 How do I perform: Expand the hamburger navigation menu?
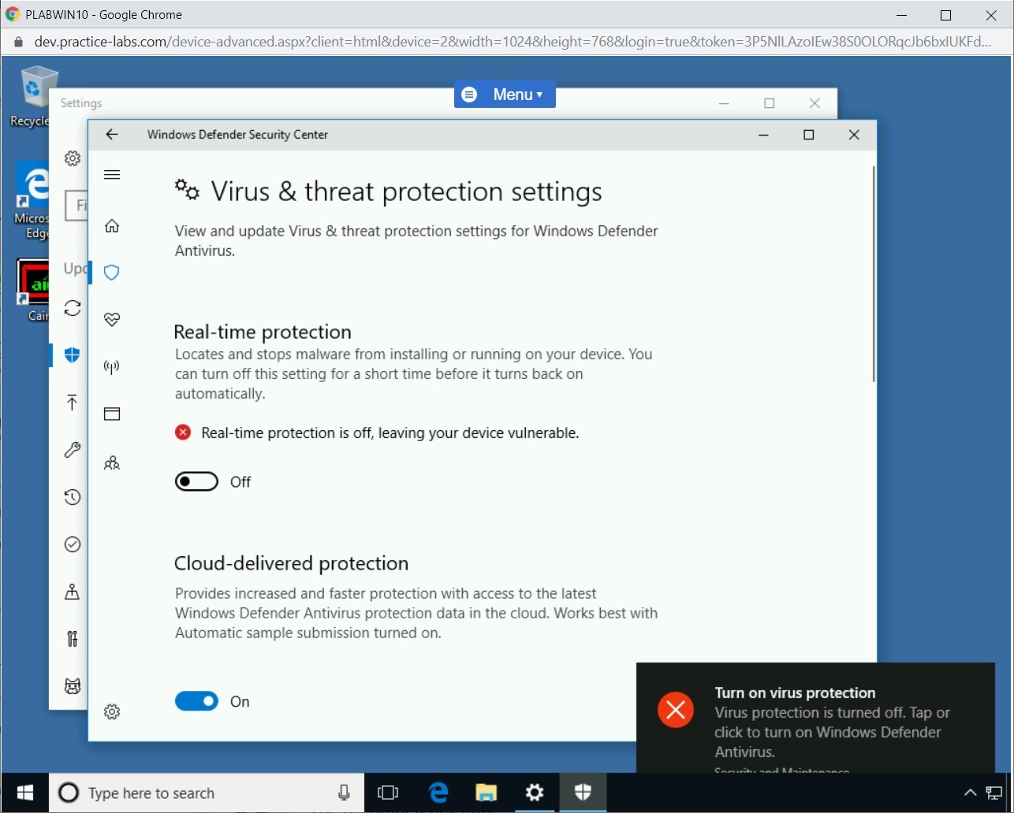[x=112, y=175]
